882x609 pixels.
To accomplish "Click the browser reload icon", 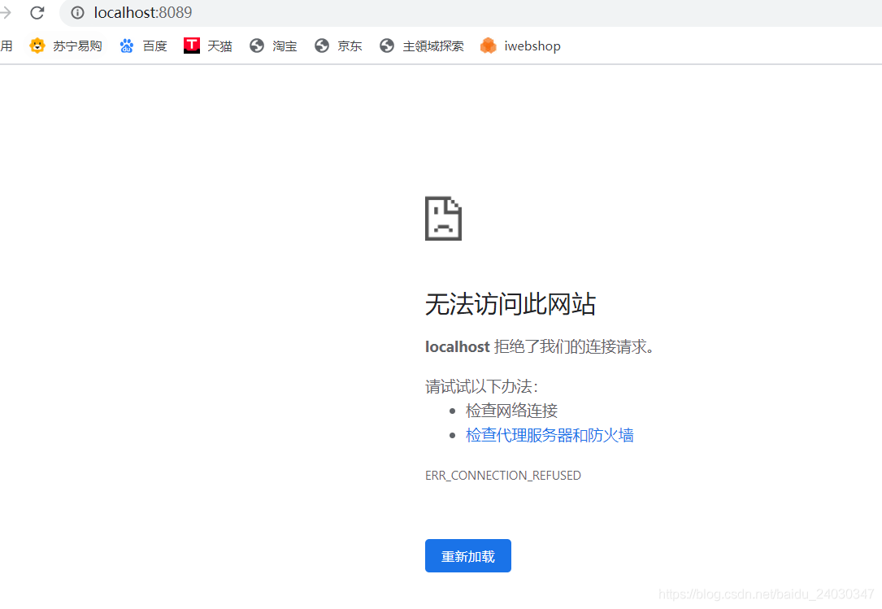I will [37, 12].
